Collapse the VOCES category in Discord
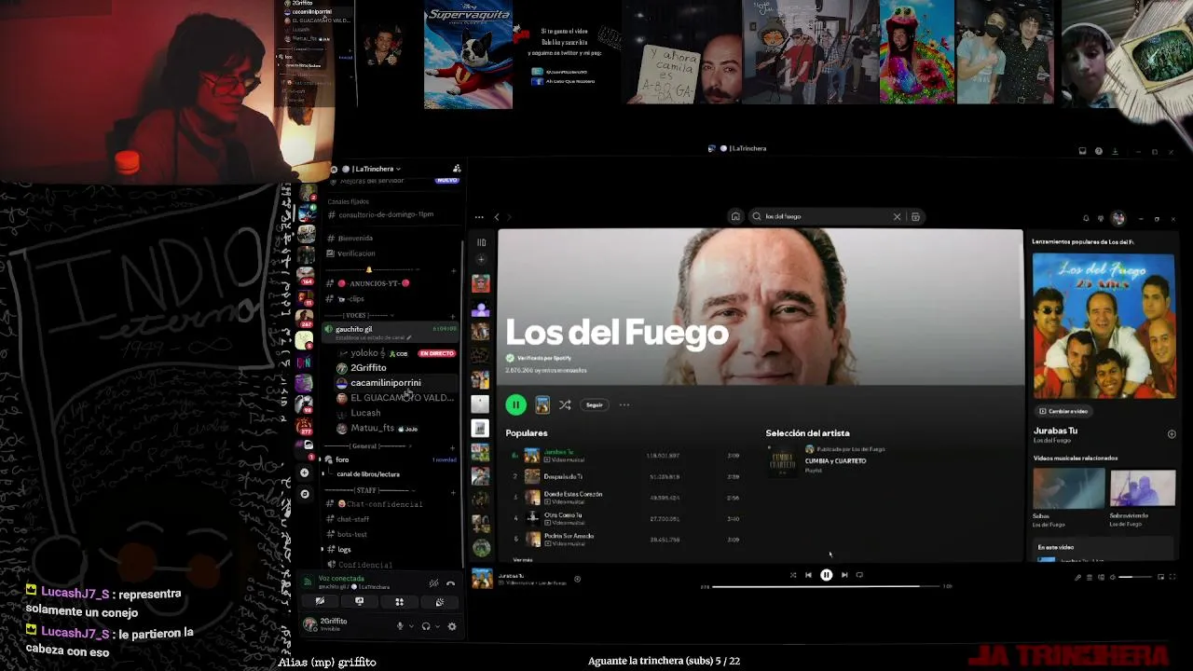The image size is (1193, 671). pos(355,316)
